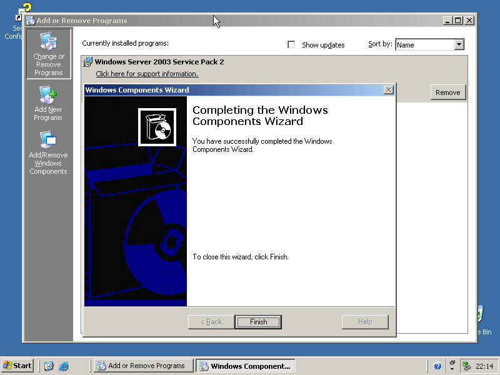This screenshot has width=500, height=375.
Task: Open the Sort by dropdown arrow
Action: [x=459, y=44]
